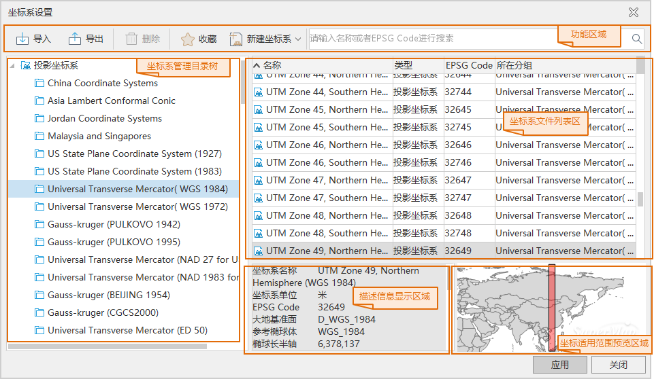Collapse the 投影坐标系 tree node
The height and width of the screenshot is (379, 654).
12,66
